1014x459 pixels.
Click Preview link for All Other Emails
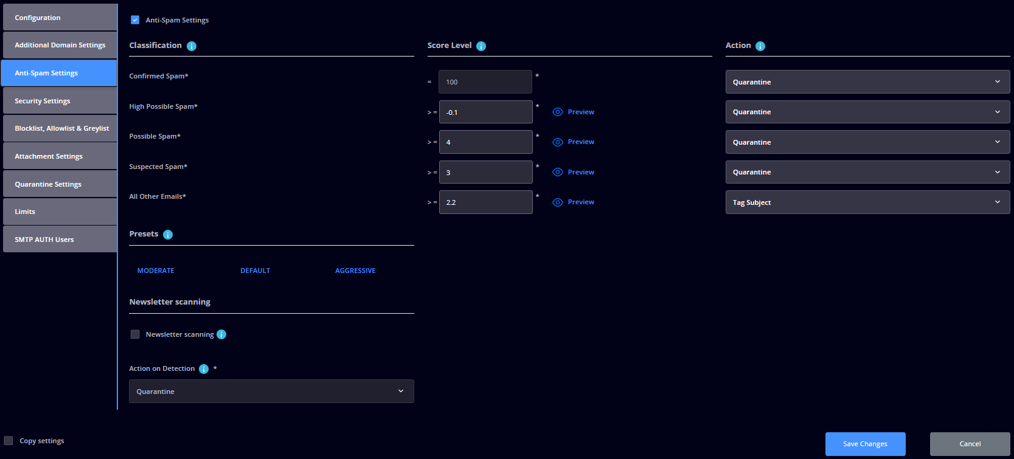pyautogui.click(x=581, y=202)
